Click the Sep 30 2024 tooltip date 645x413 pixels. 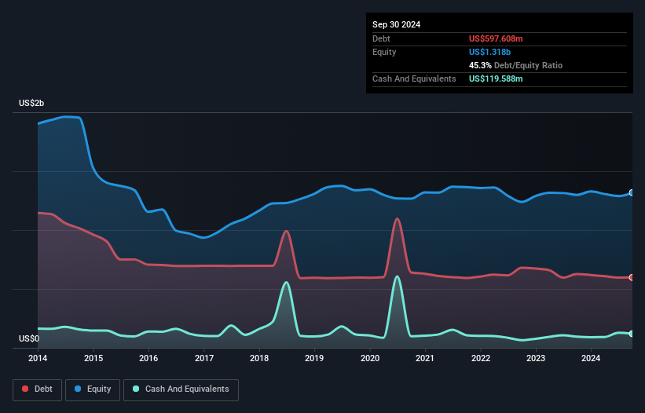pos(396,24)
